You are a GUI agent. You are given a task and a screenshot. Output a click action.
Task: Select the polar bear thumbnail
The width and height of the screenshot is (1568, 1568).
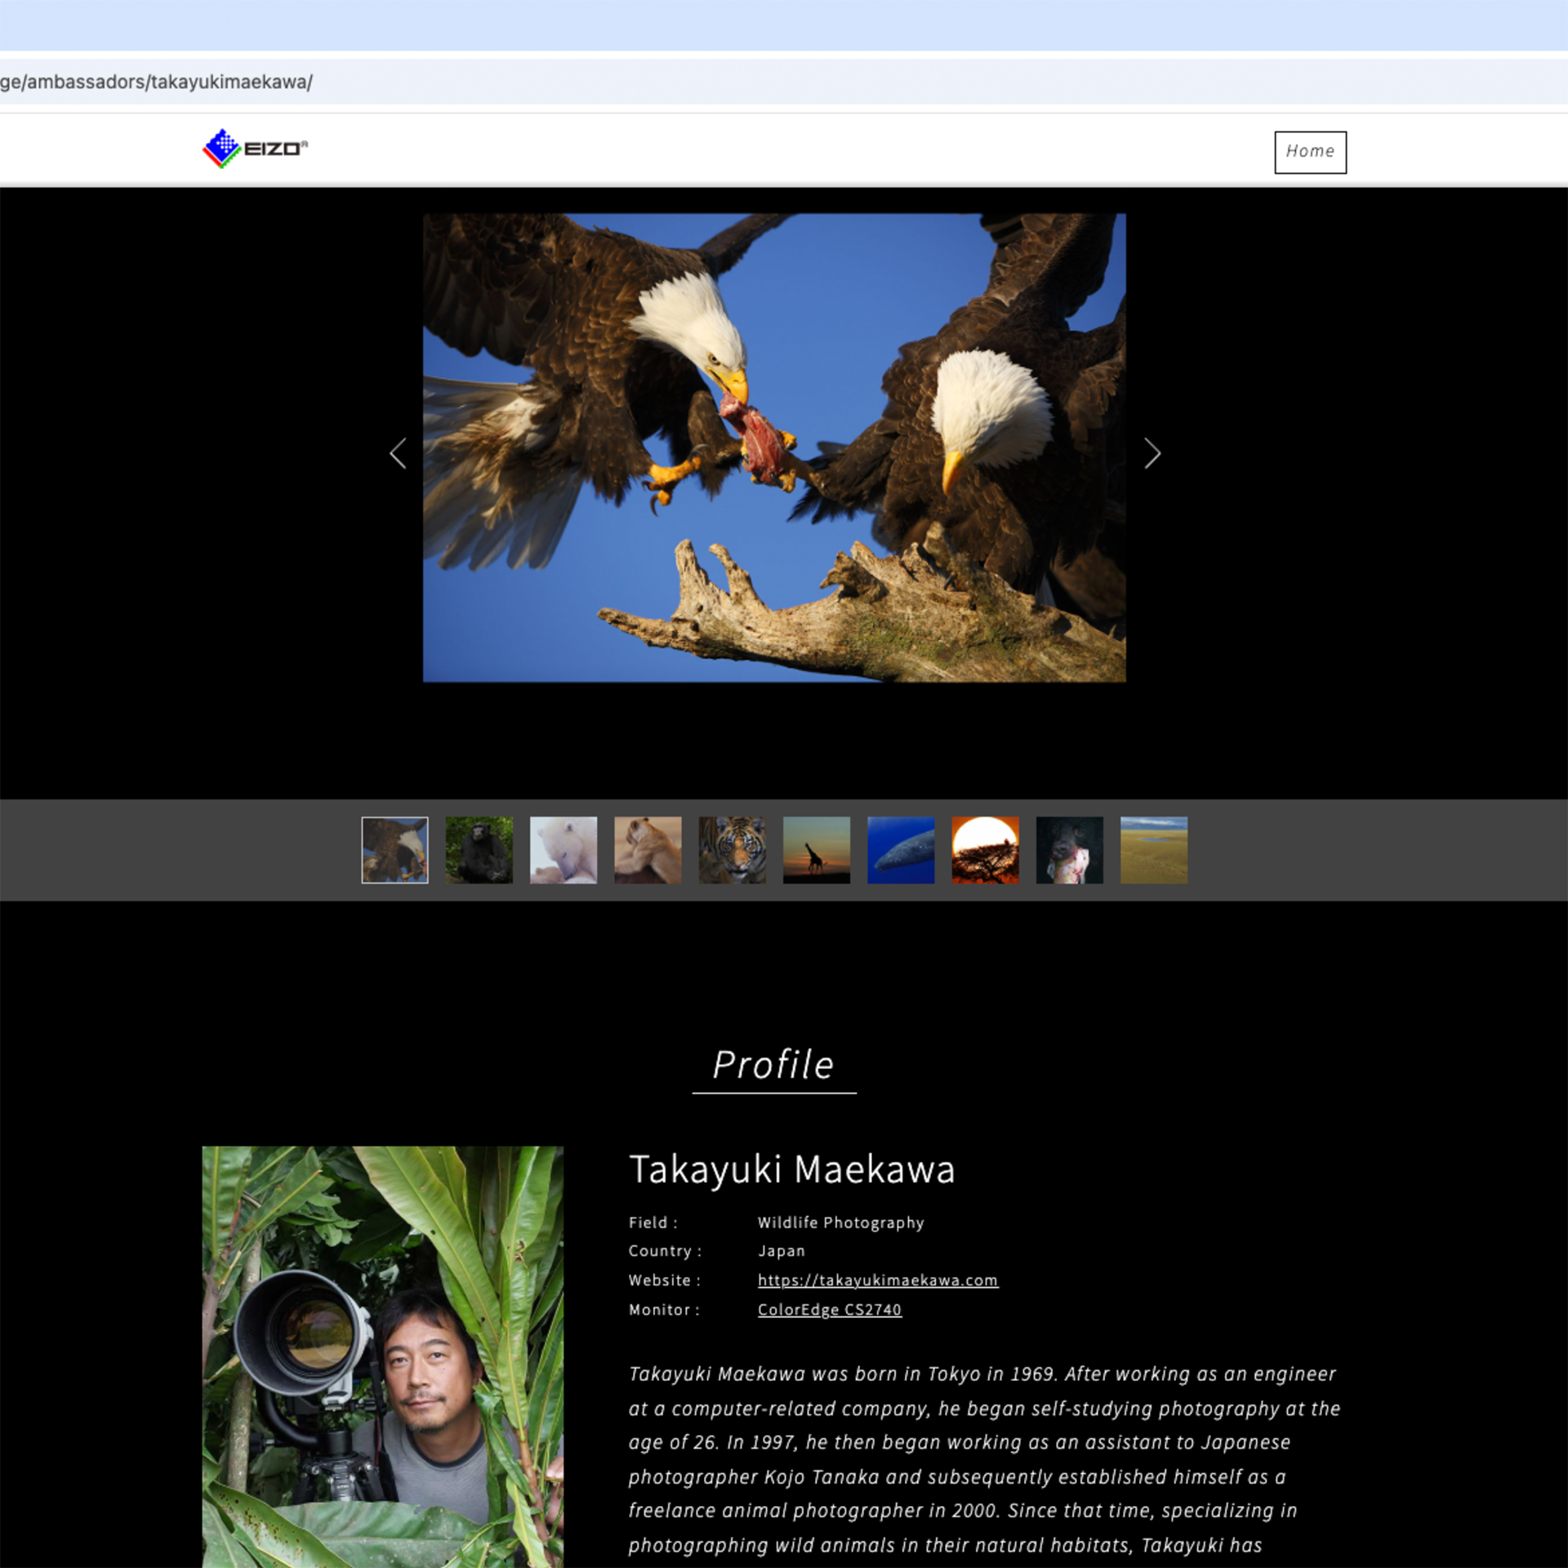click(x=563, y=849)
